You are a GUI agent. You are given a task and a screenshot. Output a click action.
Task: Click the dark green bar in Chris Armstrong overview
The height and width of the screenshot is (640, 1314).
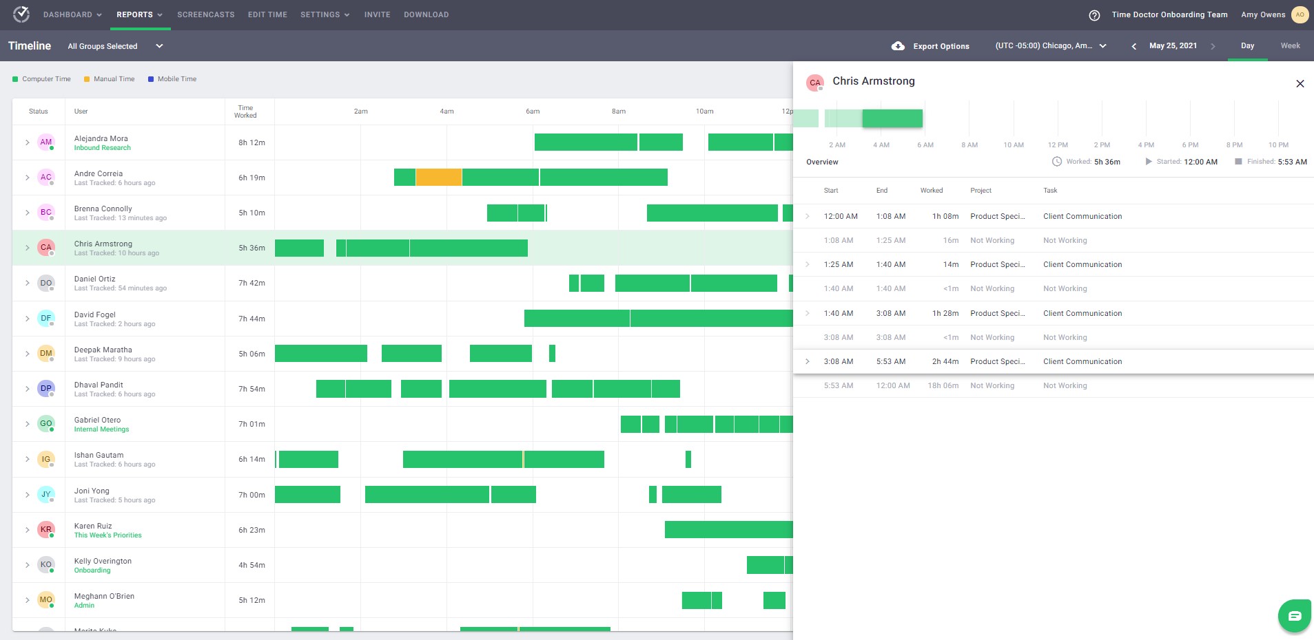coord(892,118)
